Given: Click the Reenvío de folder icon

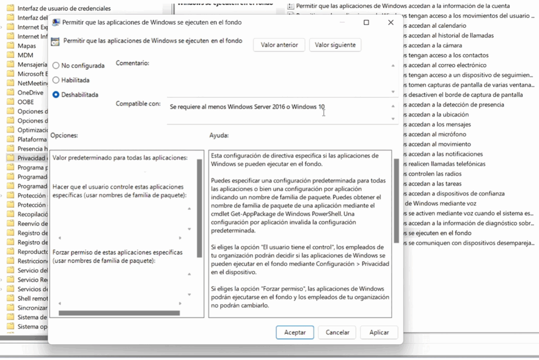Looking at the screenshot, I should [x=11, y=224].
